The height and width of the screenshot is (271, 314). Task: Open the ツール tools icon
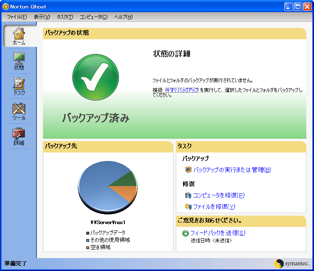coord(19,109)
